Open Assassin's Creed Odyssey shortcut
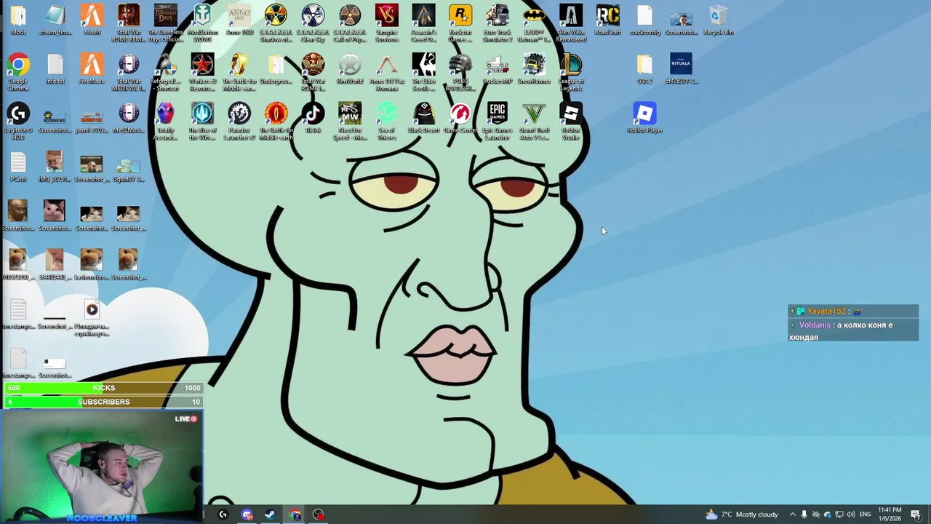Screen dimensions: 931x524 click(x=423, y=23)
